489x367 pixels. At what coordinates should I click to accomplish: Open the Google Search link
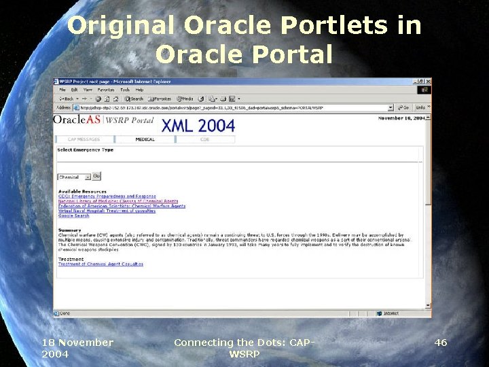tap(73, 215)
